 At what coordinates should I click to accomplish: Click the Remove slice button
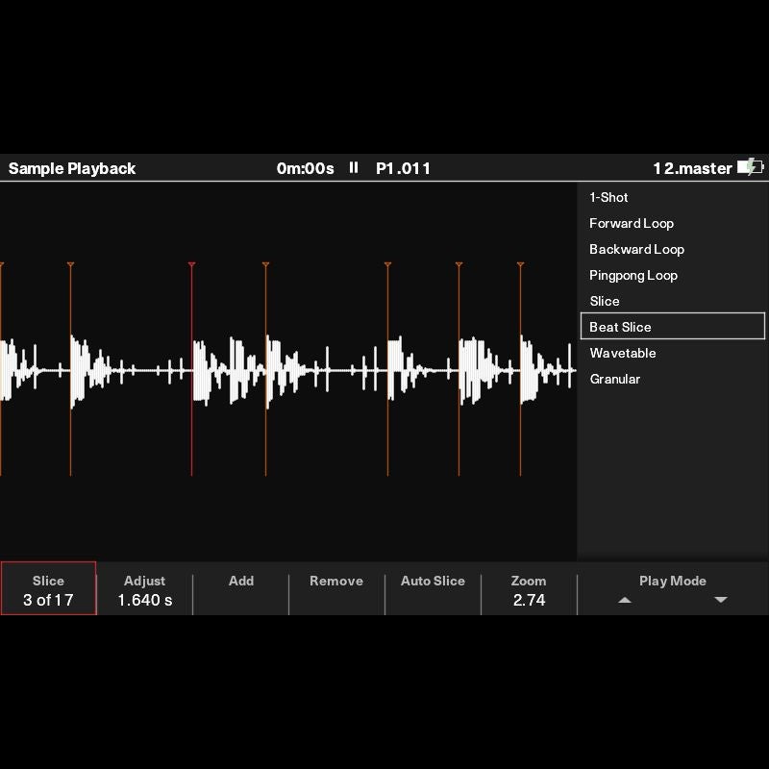click(x=336, y=588)
